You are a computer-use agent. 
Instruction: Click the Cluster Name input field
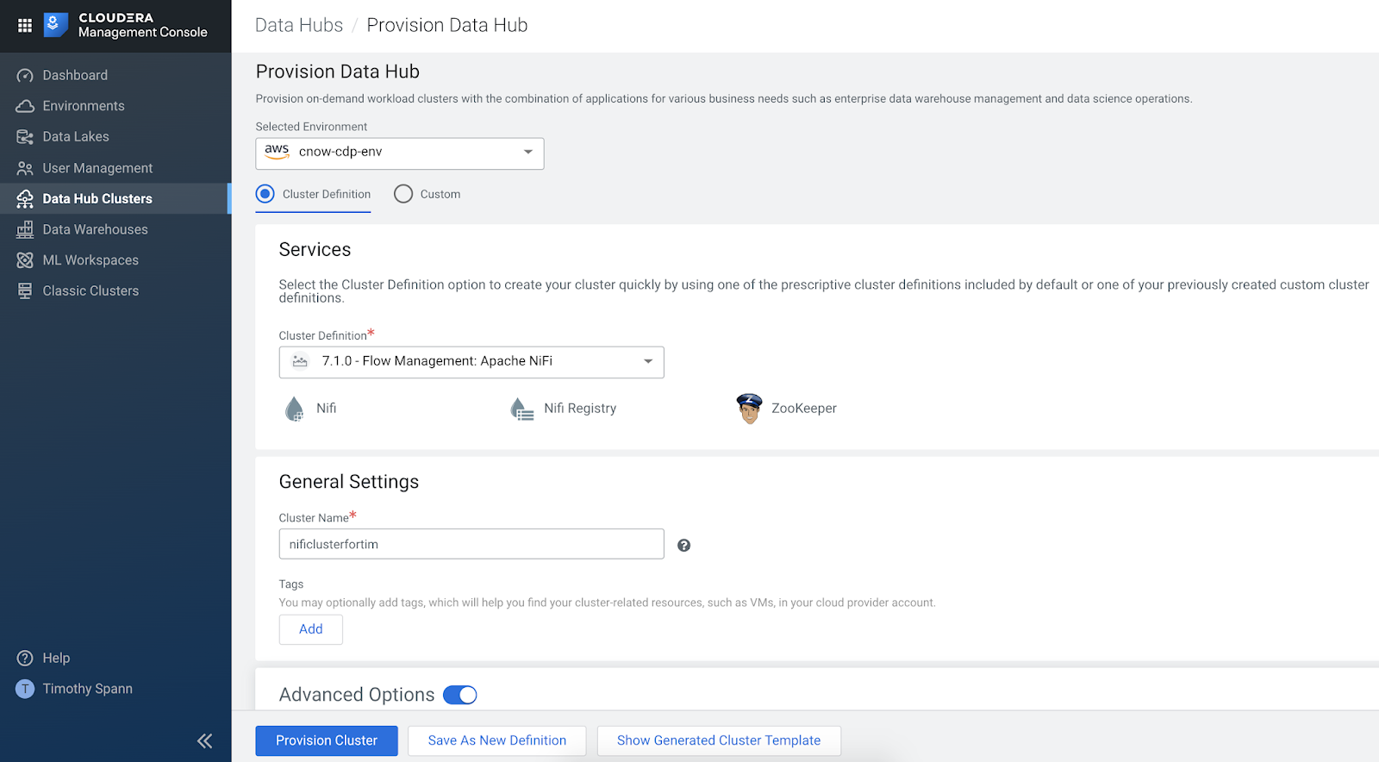[x=471, y=544]
